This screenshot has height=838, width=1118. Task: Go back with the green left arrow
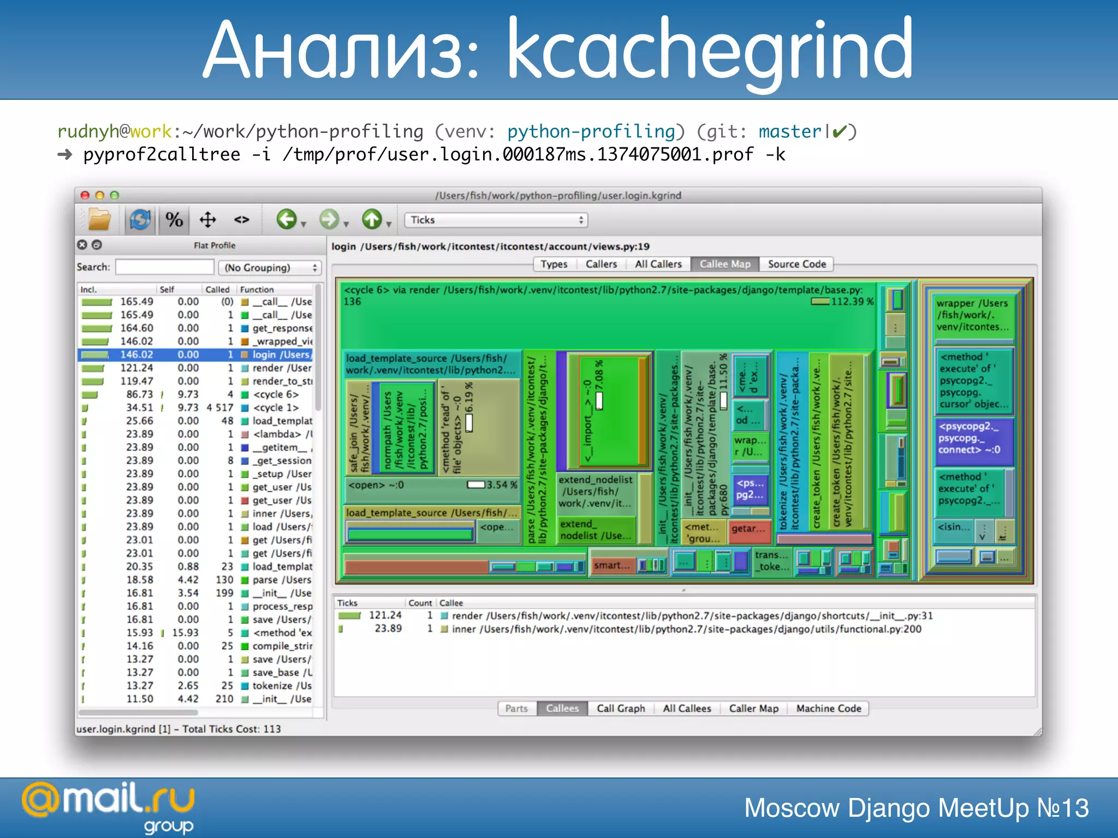pyautogui.click(x=287, y=219)
